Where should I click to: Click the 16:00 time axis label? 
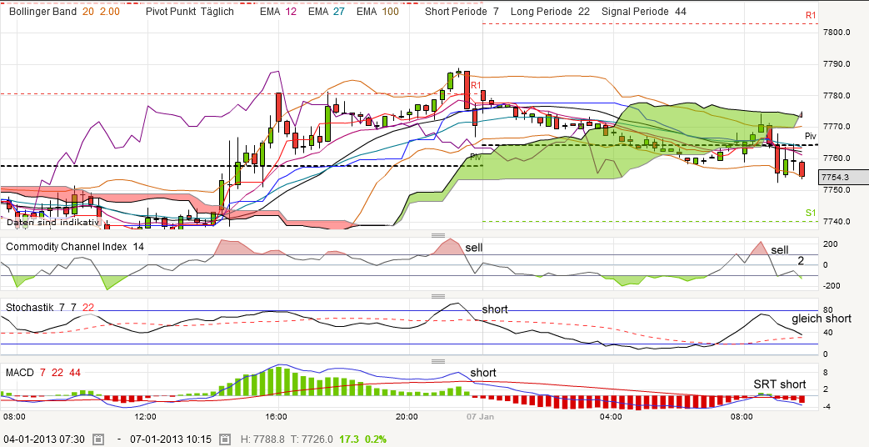[276, 416]
